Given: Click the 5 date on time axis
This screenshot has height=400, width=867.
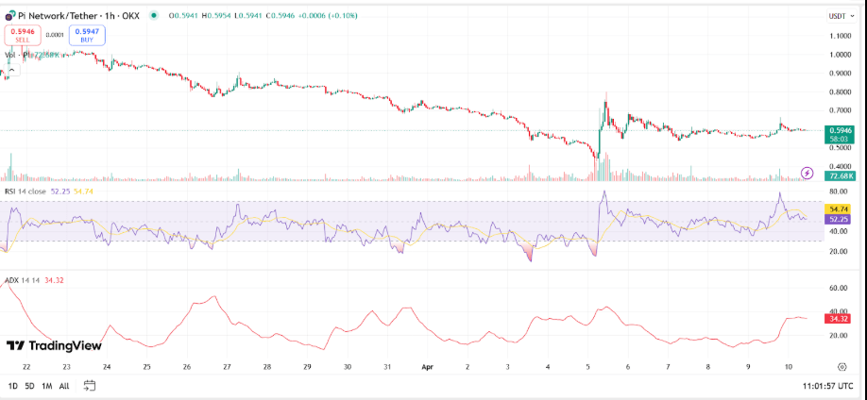Looking at the screenshot, I should point(588,366).
